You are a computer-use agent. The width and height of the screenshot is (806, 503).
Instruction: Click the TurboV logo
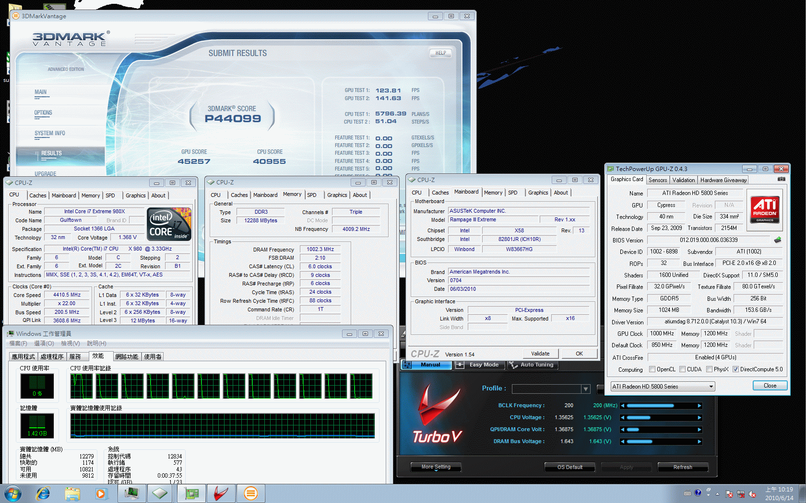coord(438,413)
